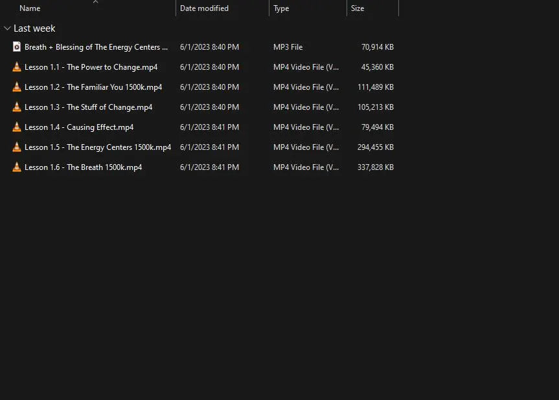Click the VLC cone icon for Lesson 1.2
Screen dimensions: 559x400
tap(17, 87)
